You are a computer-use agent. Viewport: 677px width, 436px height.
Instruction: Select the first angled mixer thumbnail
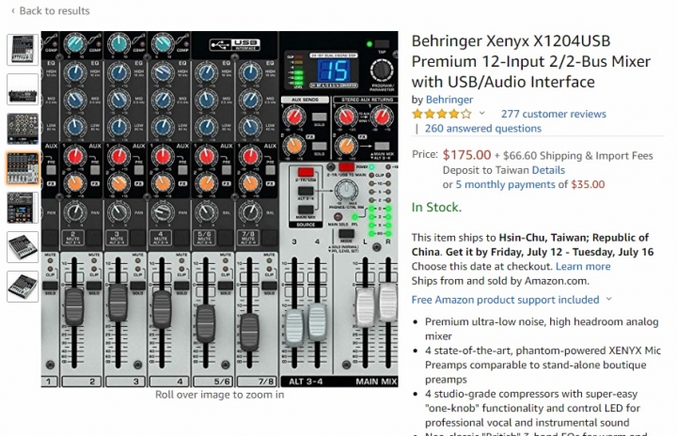[x=23, y=247]
